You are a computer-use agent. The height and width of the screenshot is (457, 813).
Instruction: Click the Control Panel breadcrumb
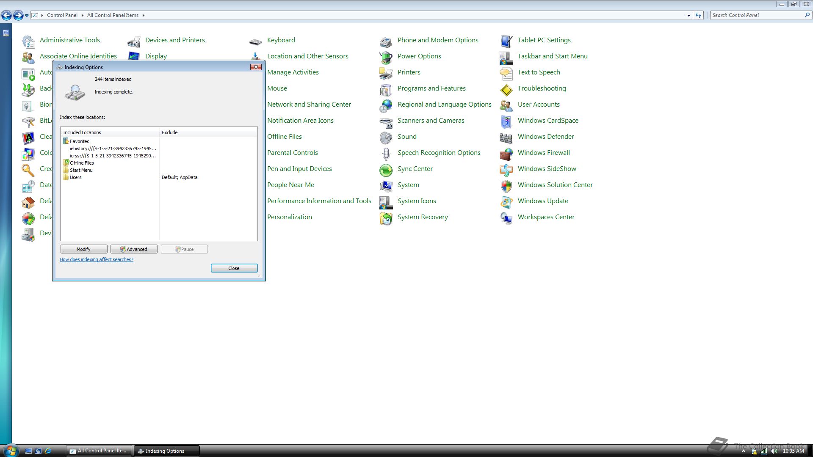pos(62,15)
